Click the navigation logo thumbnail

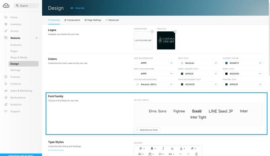(x=143, y=41)
